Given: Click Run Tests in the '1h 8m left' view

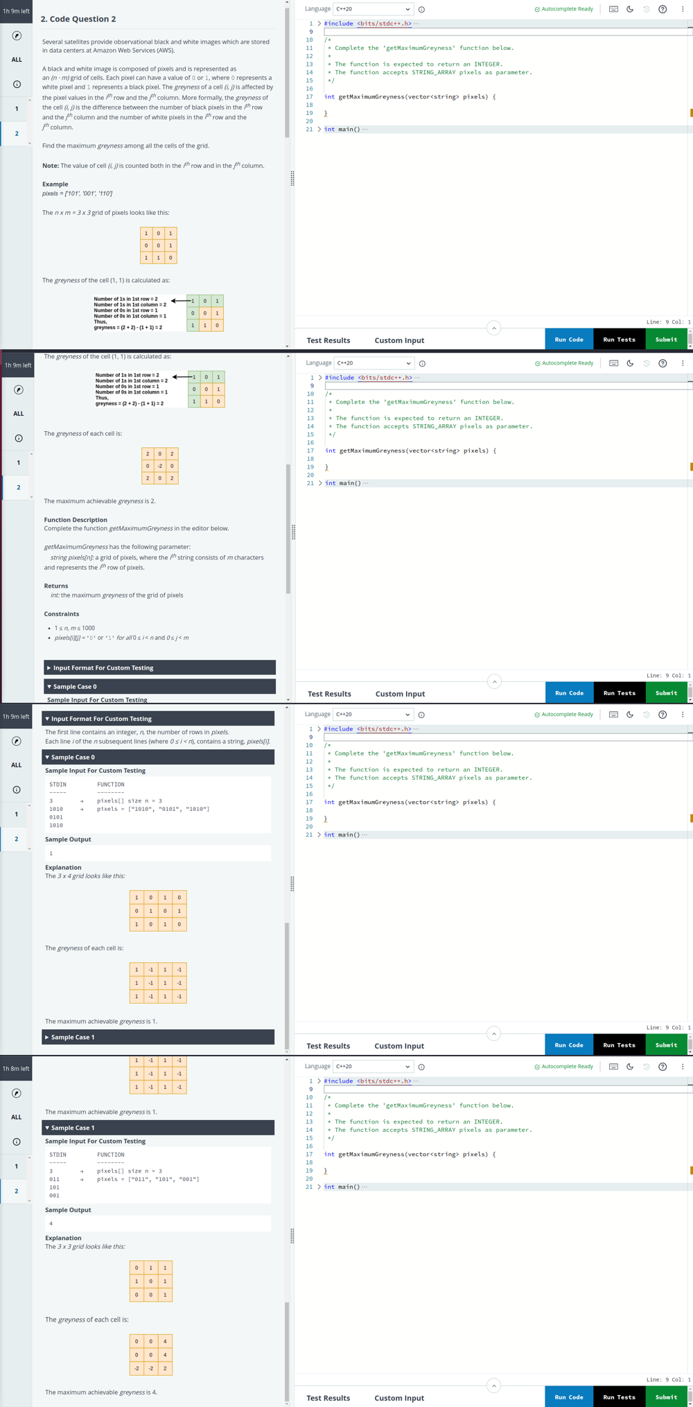Looking at the screenshot, I should coord(619,1397).
